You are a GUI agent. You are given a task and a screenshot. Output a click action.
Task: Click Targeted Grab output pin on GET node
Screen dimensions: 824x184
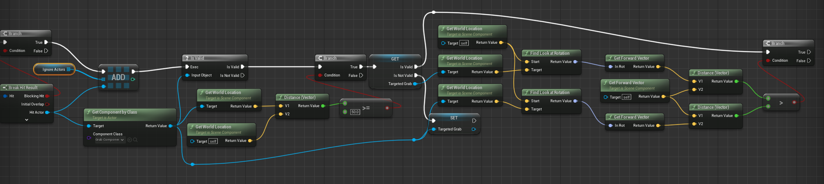415,84
